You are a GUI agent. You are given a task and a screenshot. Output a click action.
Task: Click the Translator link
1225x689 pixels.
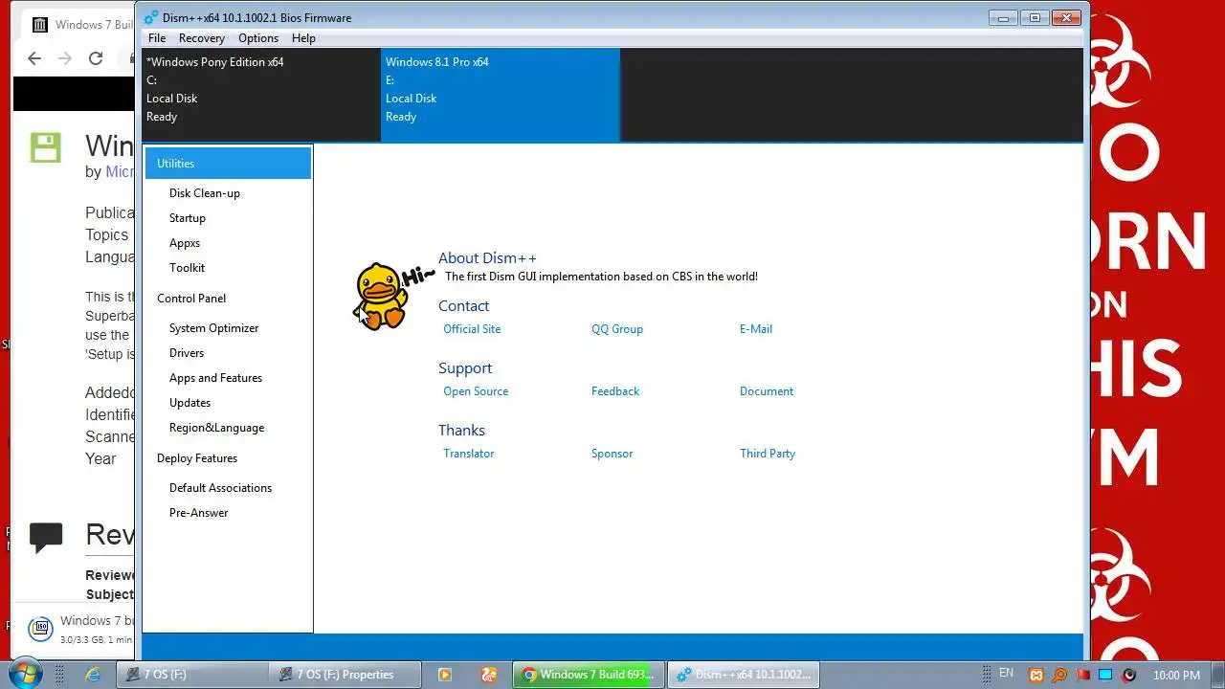[469, 454]
